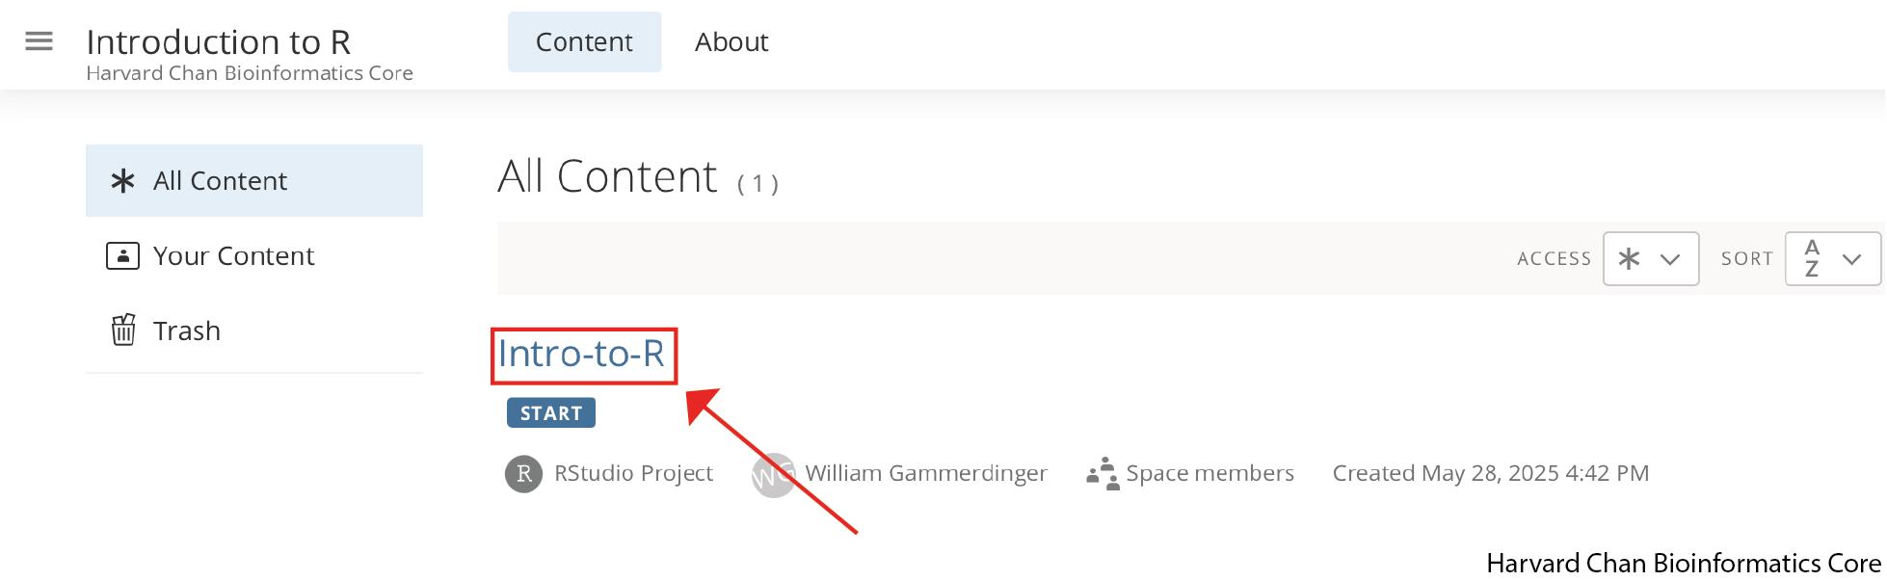The image size is (1887, 581).
Task: Switch to the Content tab
Action: point(584,42)
